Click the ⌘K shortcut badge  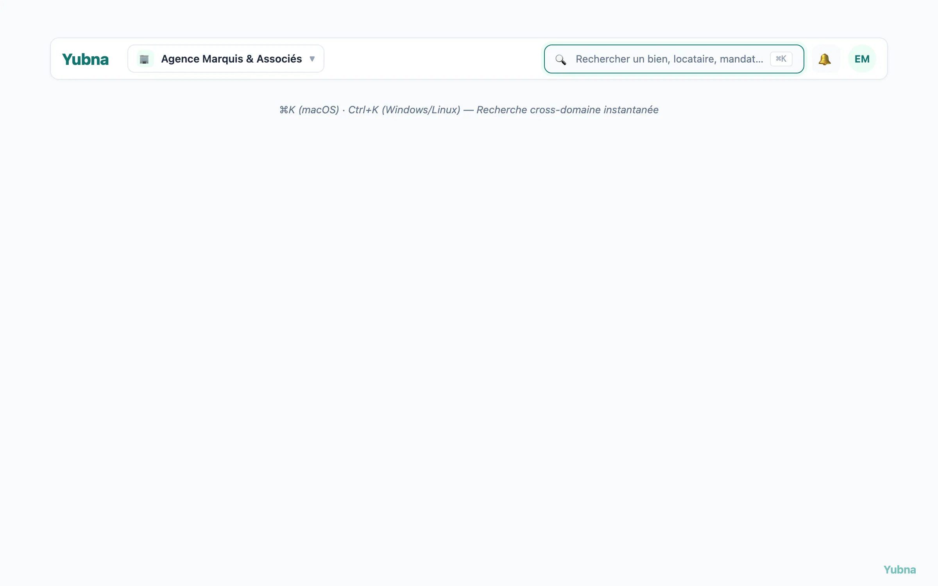click(781, 59)
